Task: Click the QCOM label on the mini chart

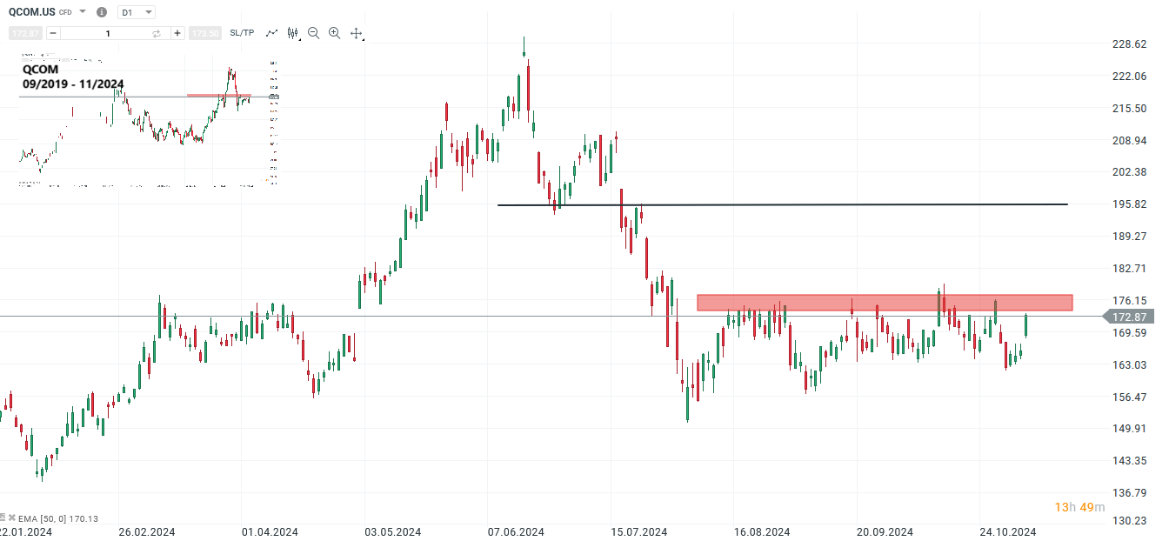Action: pos(40,70)
